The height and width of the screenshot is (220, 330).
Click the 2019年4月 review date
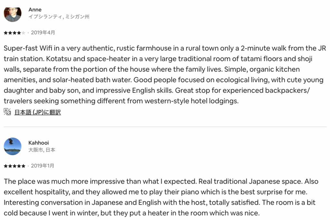coord(43,32)
